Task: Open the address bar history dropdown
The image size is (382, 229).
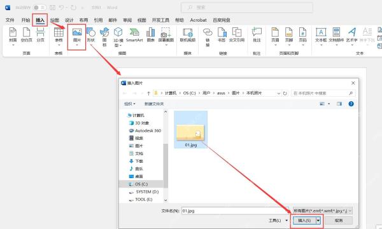Action: [x=279, y=94]
